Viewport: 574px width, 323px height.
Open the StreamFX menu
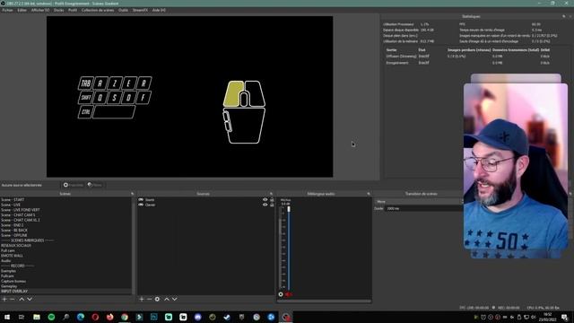point(140,10)
